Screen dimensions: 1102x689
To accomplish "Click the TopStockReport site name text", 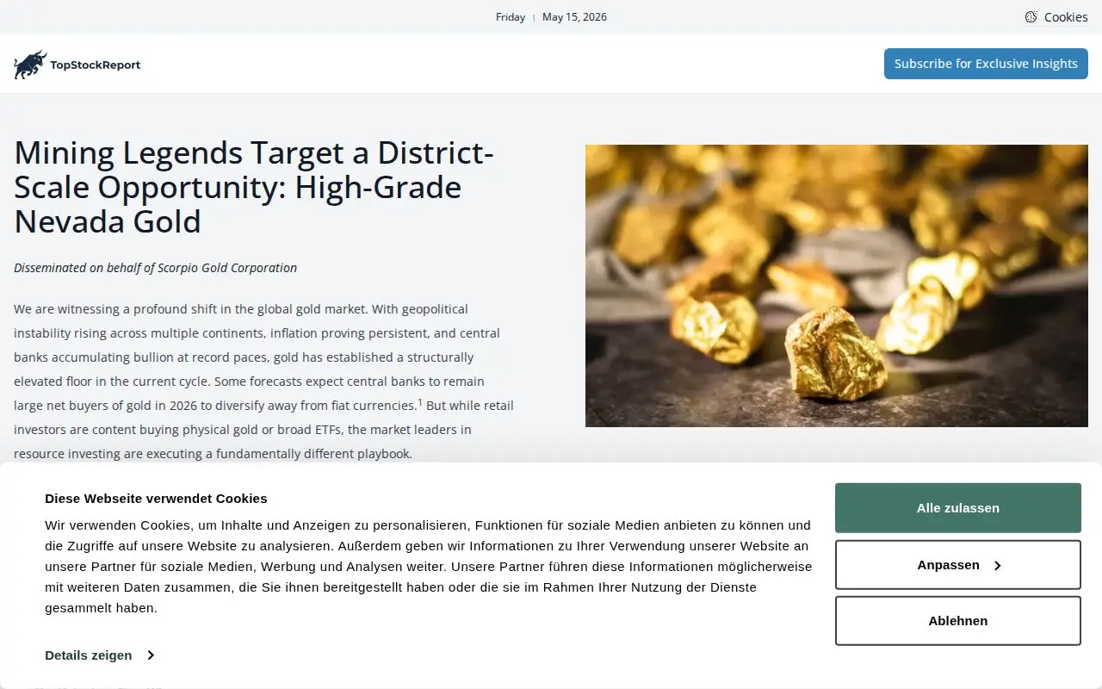I will click(95, 65).
